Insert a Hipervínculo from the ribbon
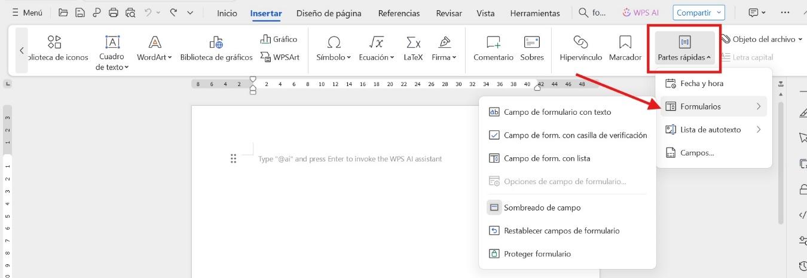 (x=580, y=42)
